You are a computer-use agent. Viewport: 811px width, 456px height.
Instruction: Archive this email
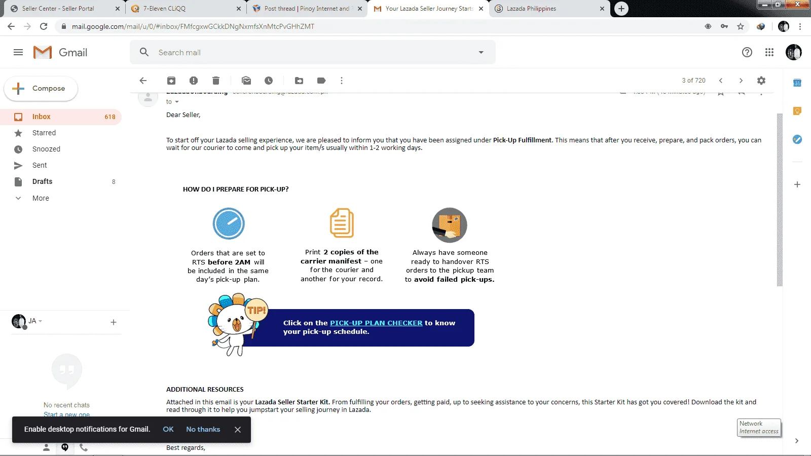(x=171, y=81)
